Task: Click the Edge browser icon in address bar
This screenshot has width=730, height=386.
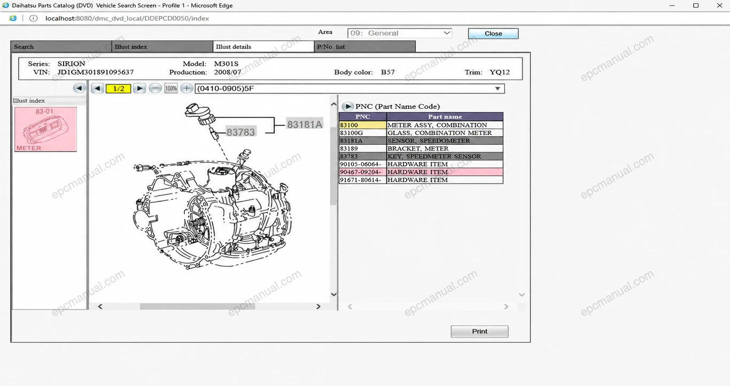Action: pyautogui.click(x=13, y=18)
